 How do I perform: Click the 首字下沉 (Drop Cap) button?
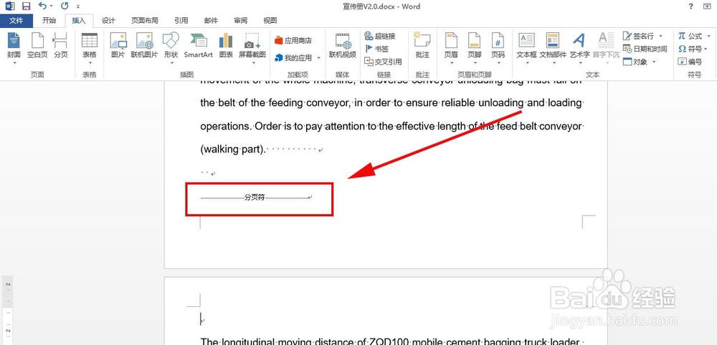point(606,48)
